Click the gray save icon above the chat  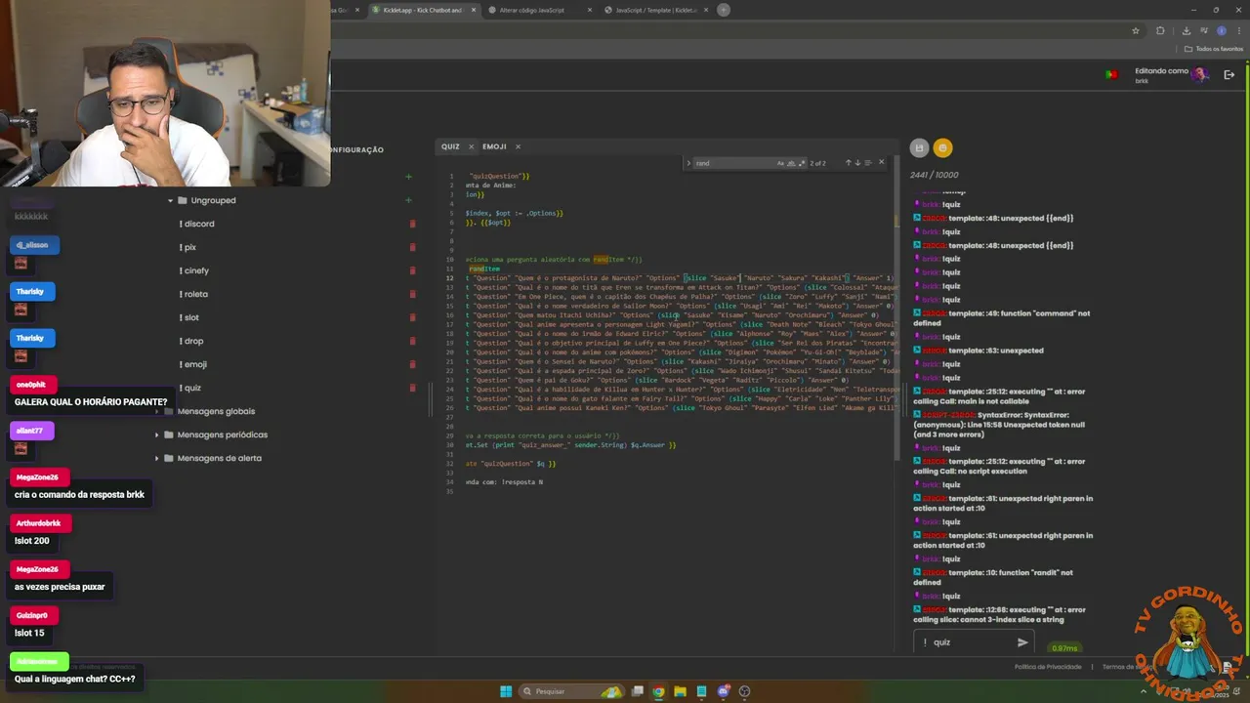tap(919, 147)
